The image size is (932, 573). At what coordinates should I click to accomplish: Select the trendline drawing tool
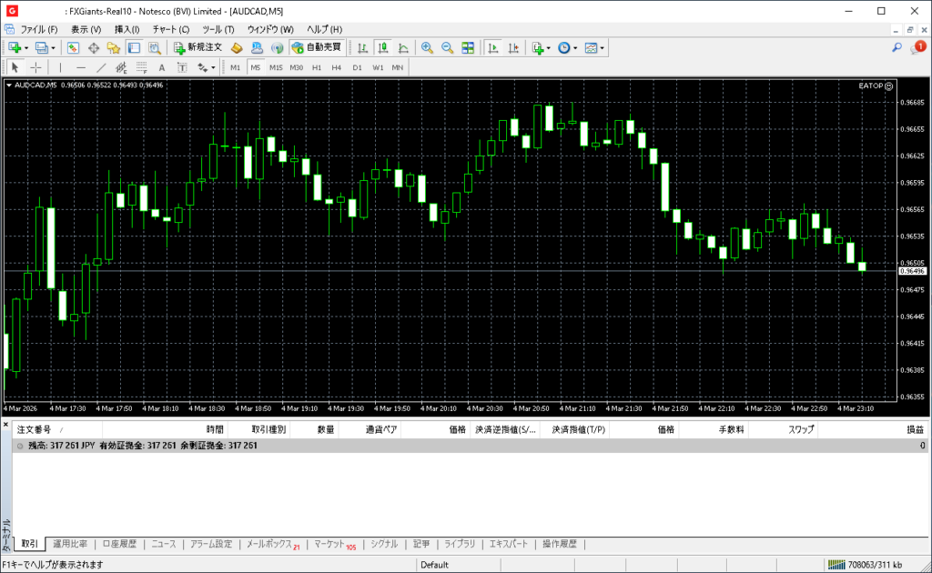pyautogui.click(x=101, y=67)
